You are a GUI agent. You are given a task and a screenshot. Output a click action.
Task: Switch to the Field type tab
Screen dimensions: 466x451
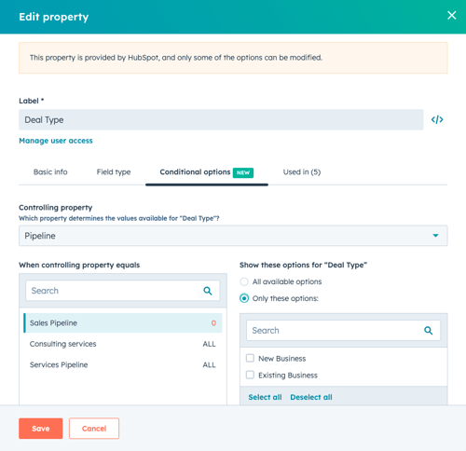114,172
